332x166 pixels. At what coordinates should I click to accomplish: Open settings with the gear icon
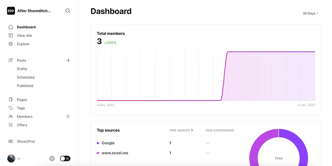(52, 159)
